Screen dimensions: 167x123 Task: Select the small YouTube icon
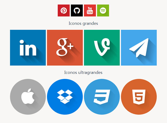point(90,11)
